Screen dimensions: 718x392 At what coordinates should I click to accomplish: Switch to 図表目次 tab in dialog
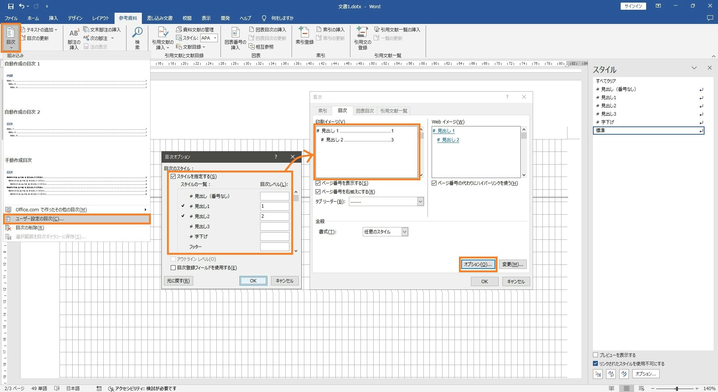[365, 111]
